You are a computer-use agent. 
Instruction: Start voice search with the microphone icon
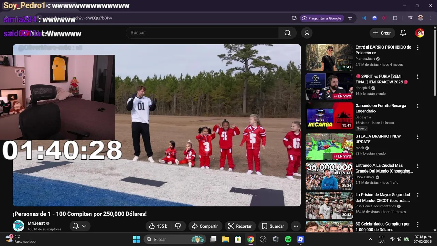307,33
